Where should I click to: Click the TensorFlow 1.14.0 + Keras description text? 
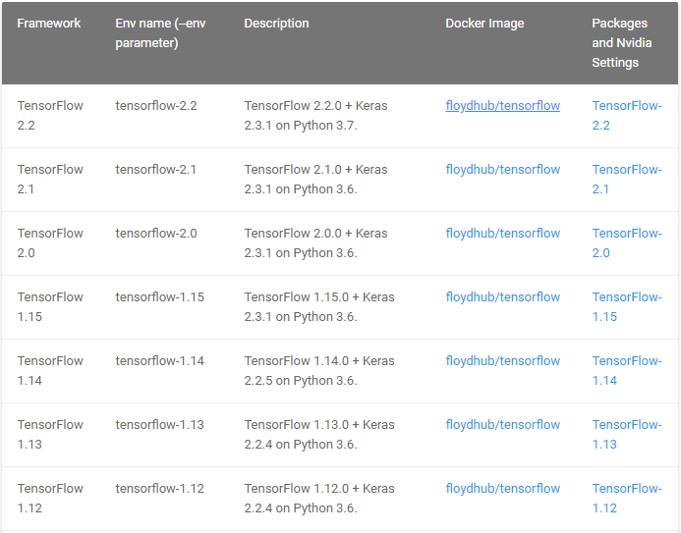click(318, 370)
